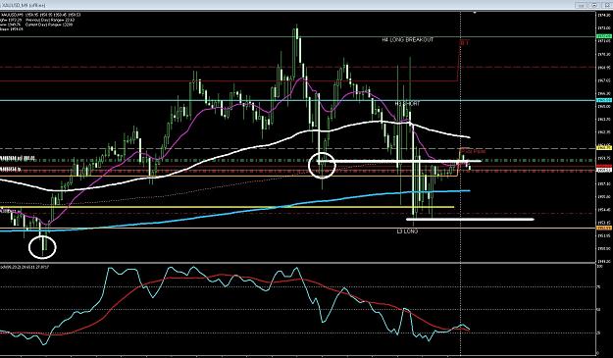Click the Previous Days Range readout

click(50, 20)
